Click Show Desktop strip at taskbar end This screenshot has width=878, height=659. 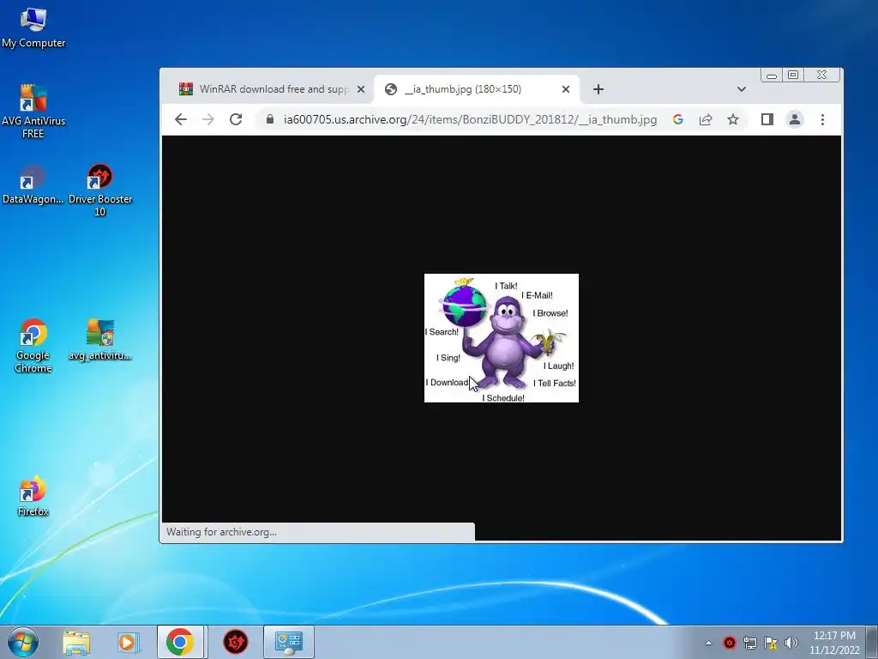tap(872, 642)
